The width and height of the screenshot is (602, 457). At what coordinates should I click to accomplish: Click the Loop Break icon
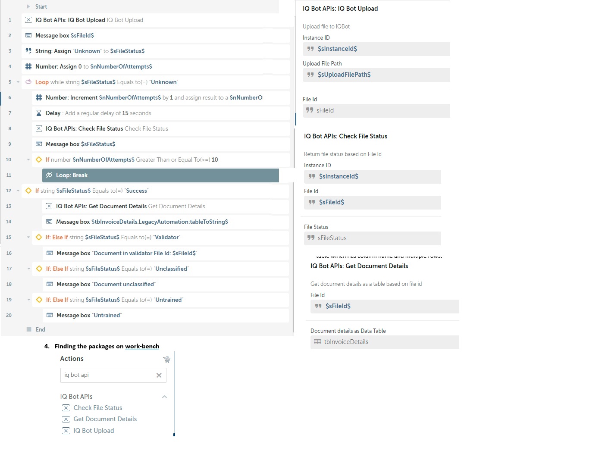coord(49,175)
